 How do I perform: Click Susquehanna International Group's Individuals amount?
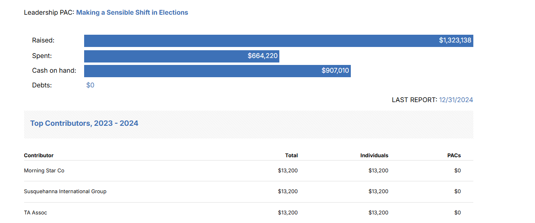click(x=378, y=192)
